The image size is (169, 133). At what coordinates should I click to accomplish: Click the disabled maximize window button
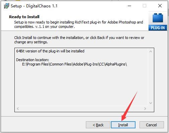coord(145,6)
